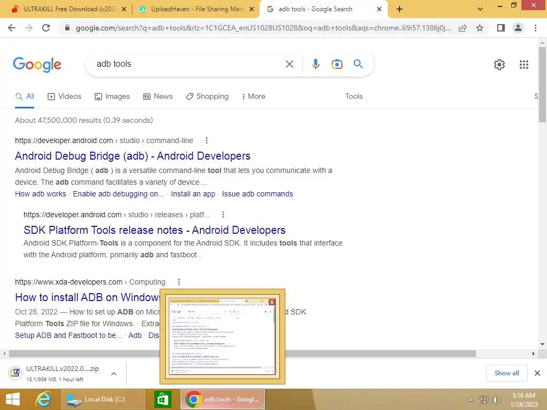Screen dimensions: 547x410
Task: Open Enable adb debugging on sitelink
Action: point(118,194)
